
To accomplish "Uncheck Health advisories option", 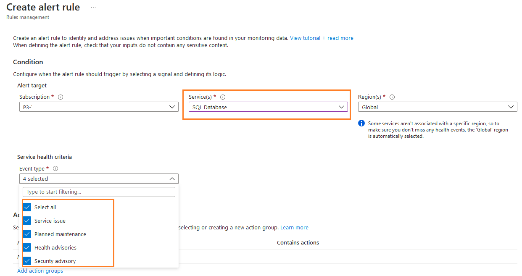I will click(x=27, y=248).
